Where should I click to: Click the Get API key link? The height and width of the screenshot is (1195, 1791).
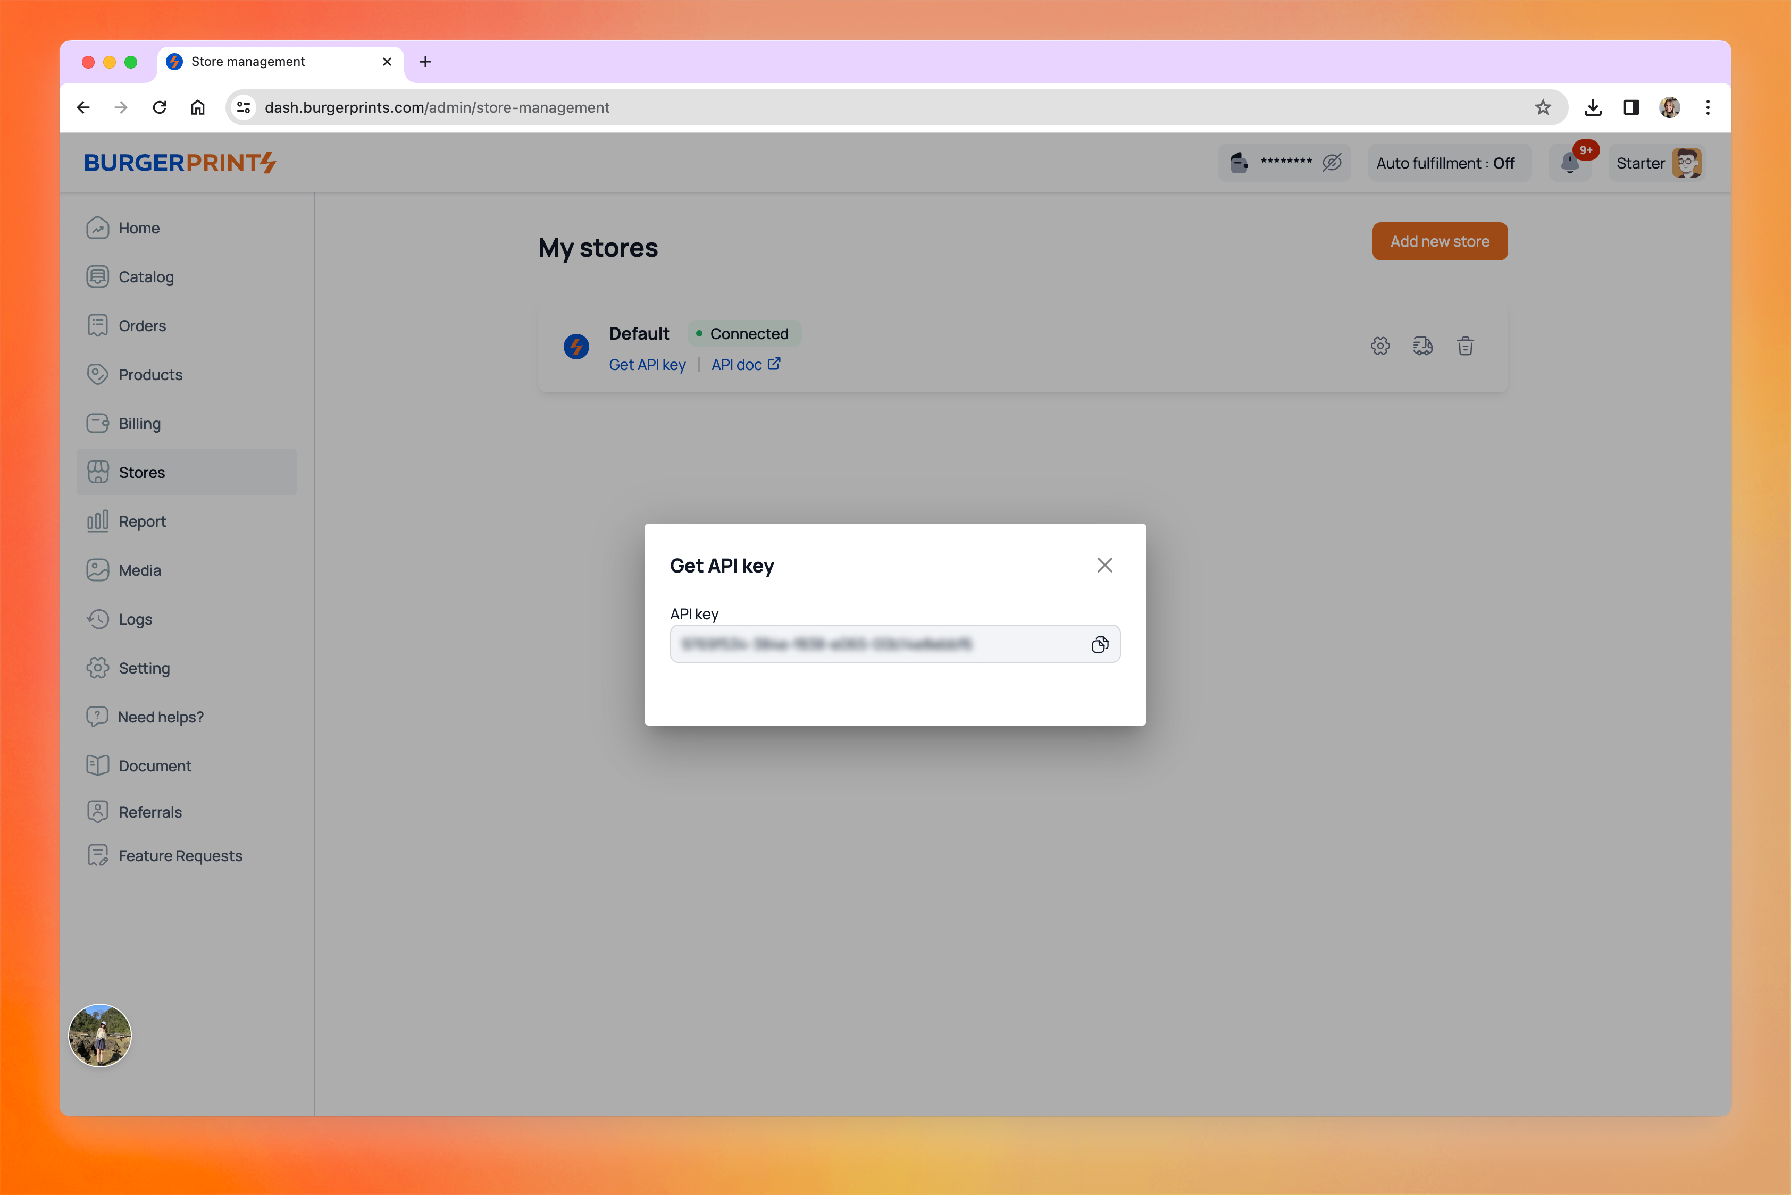[647, 365]
